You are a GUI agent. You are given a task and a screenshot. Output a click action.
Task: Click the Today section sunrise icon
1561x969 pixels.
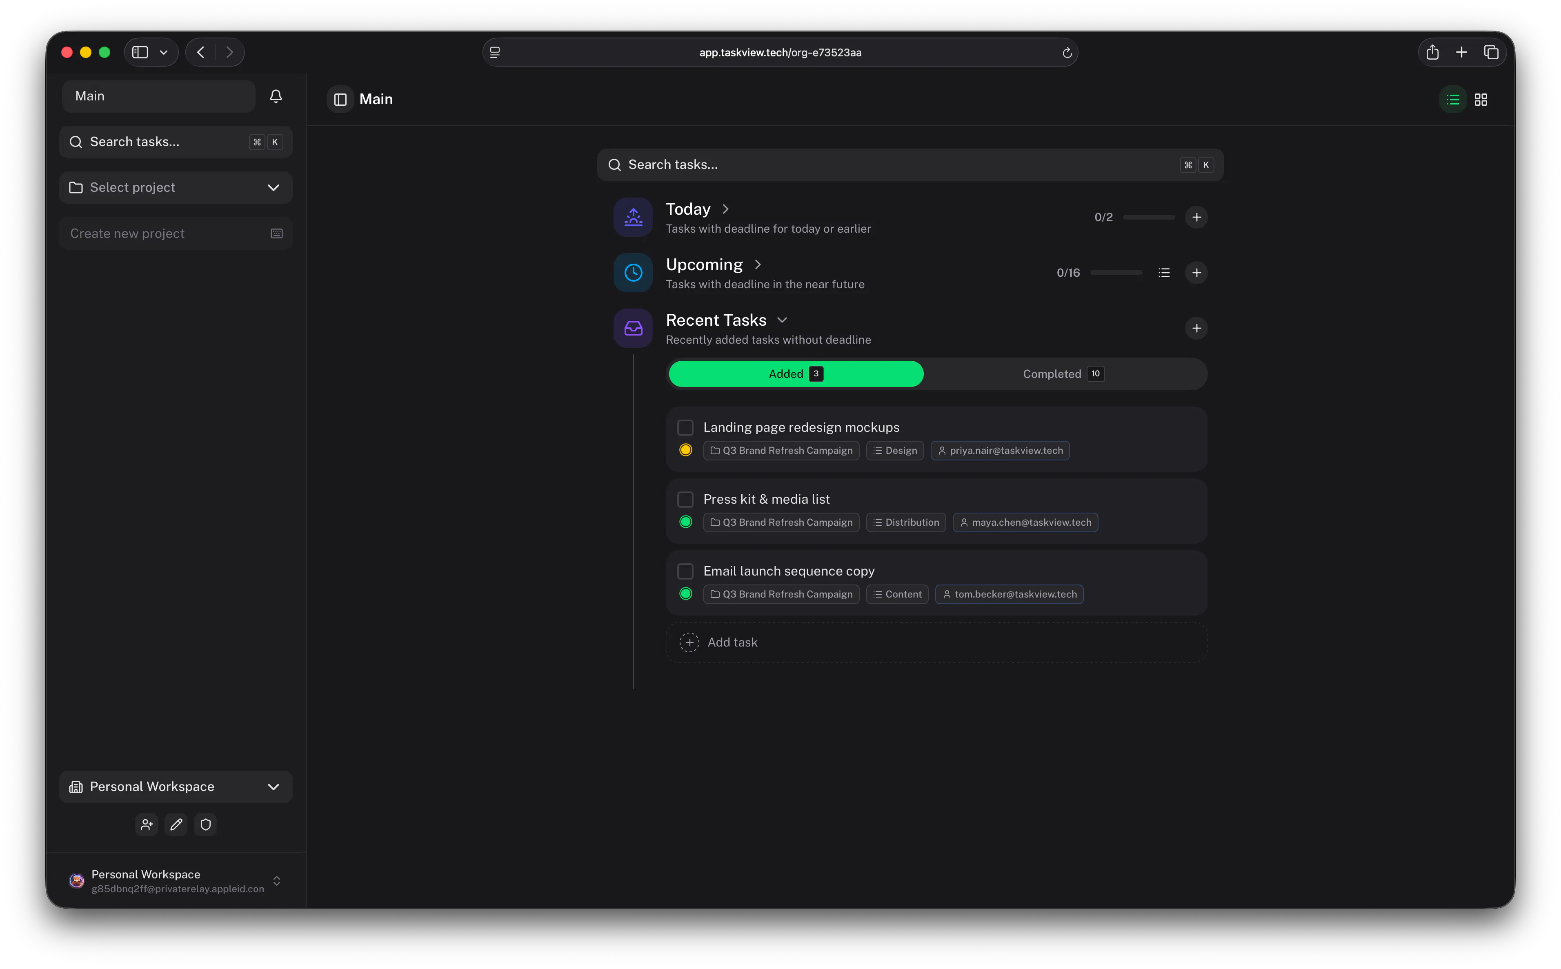coord(633,217)
